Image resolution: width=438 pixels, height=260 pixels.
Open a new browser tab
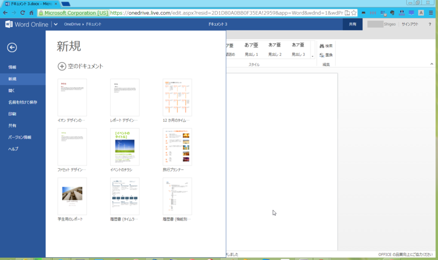click(66, 4)
